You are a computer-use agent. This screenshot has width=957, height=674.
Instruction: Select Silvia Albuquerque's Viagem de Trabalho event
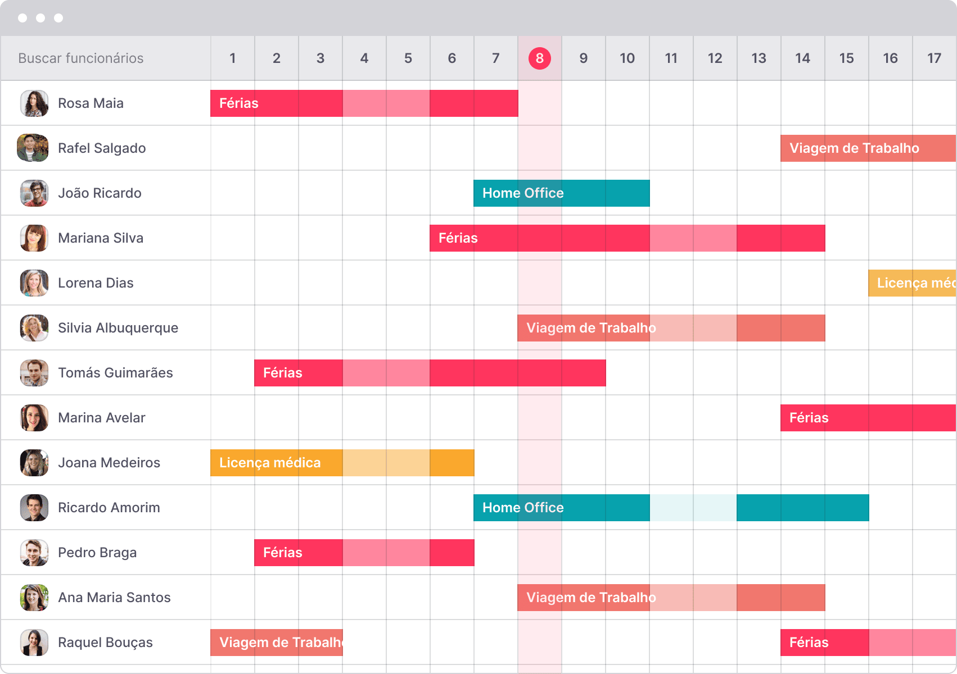671,328
